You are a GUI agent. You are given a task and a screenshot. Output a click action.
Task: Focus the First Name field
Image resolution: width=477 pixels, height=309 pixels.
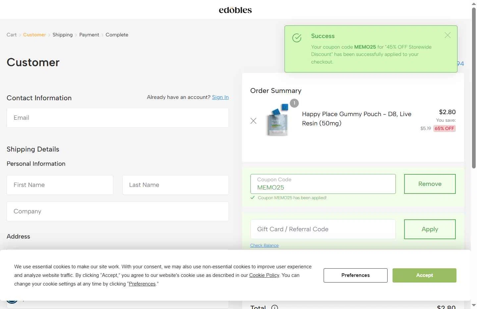pyautogui.click(x=60, y=185)
